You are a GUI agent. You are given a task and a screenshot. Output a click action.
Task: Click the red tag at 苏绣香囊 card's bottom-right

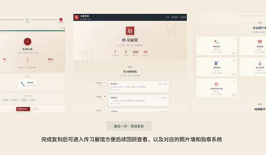pos(234,74)
